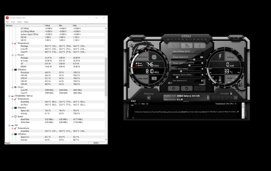Collapse the Clocks node
The image size is (271, 171).
click(x=13, y=87)
